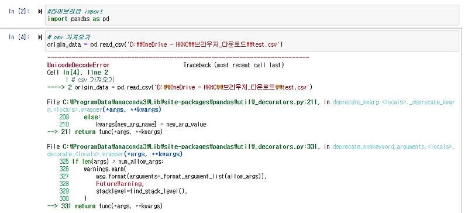Click traceback line '209 else:'
The image size is (468, 213).
(80, 118)
